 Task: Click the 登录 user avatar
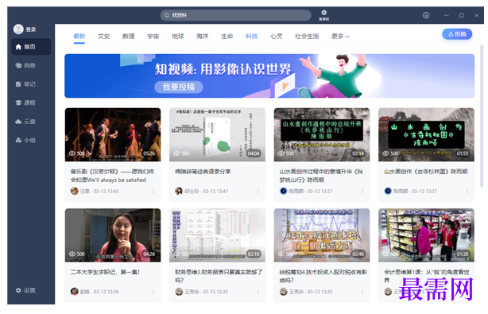[x=18, y=29]
